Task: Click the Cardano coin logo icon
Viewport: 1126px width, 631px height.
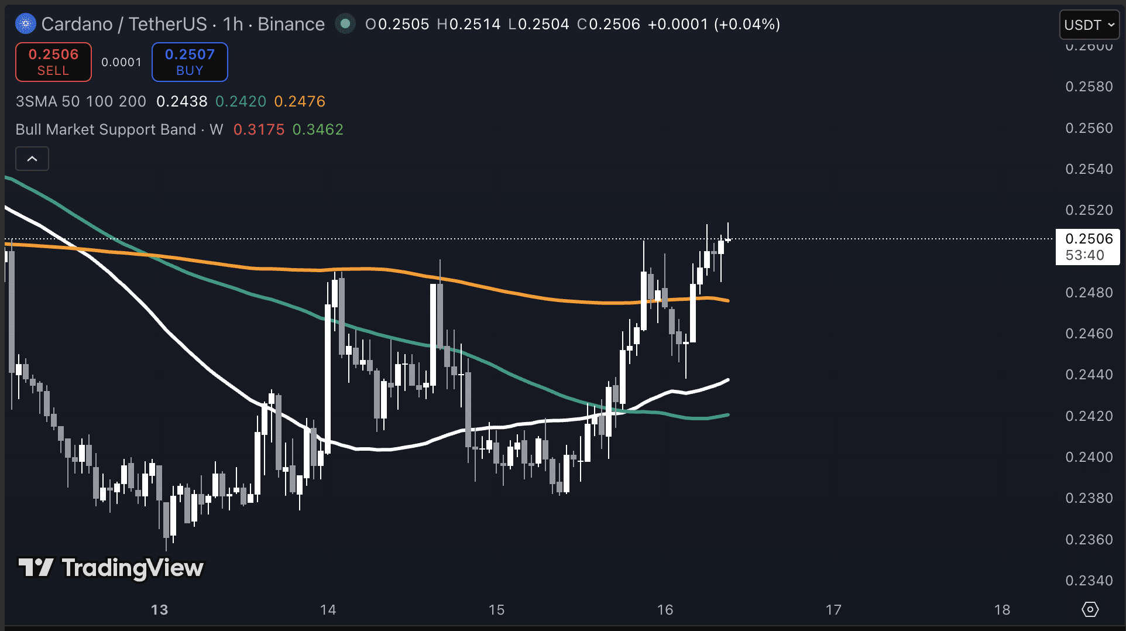Action: tap(26, 24)
